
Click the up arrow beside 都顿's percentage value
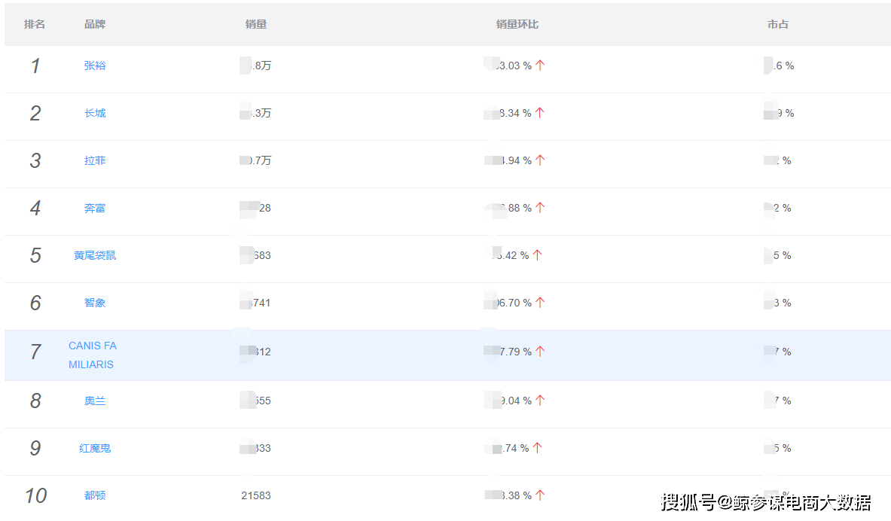(539, 495)
